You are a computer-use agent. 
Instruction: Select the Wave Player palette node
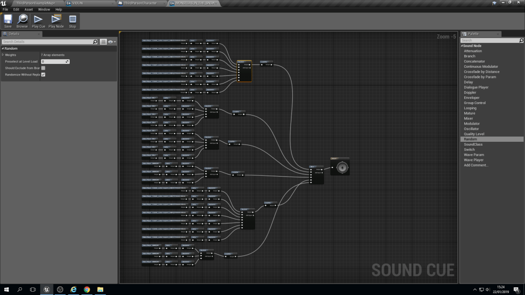[x=473, y=160]
